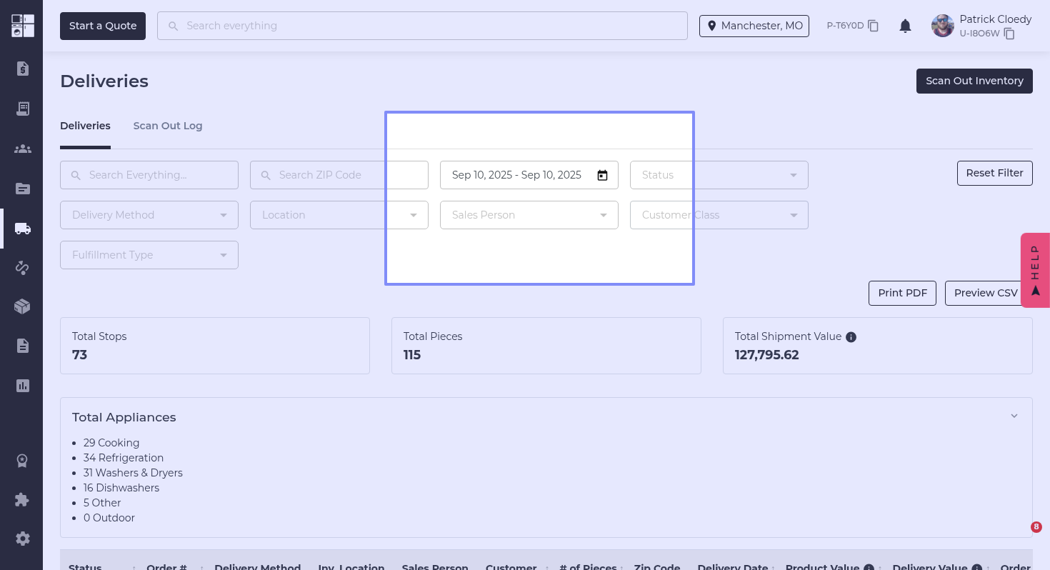Viewport: 1050px width, 570px height.
Task: Click the notification bell icon
Action: (x=905, y=26)
